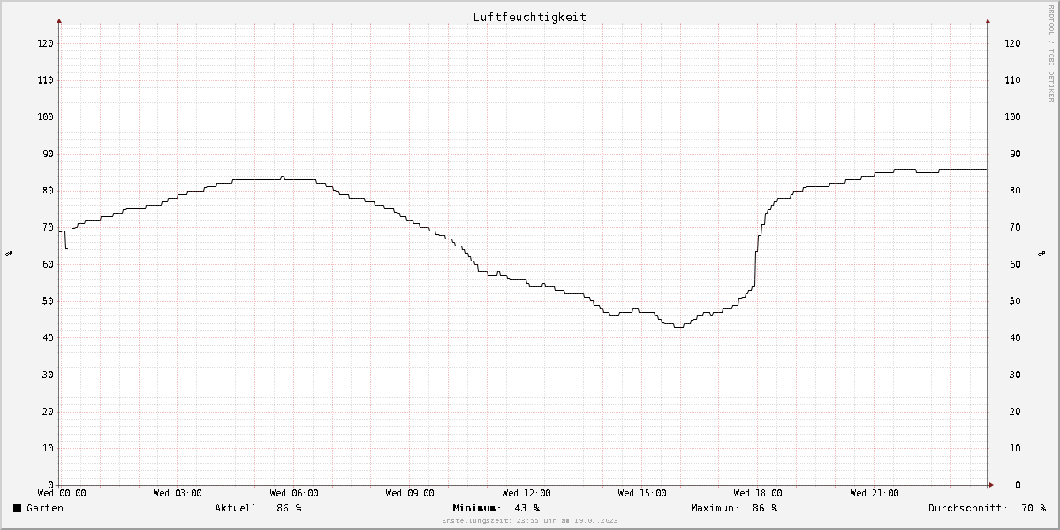Click the 40 label on left axis
The height and width of the screenshot is (530, 1060).
(x=48, y=337)
